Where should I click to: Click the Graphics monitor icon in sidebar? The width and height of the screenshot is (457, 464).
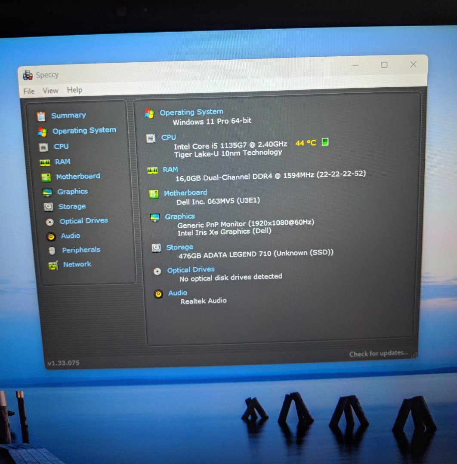tap(47, 192)
